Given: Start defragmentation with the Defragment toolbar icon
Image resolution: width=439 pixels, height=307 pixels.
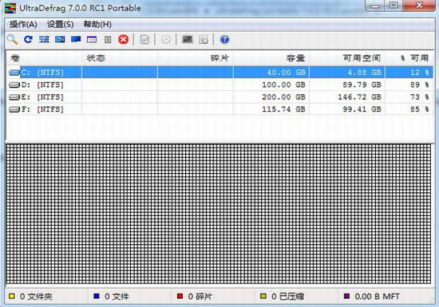Looking at the screenshot, I should [44, 39].
